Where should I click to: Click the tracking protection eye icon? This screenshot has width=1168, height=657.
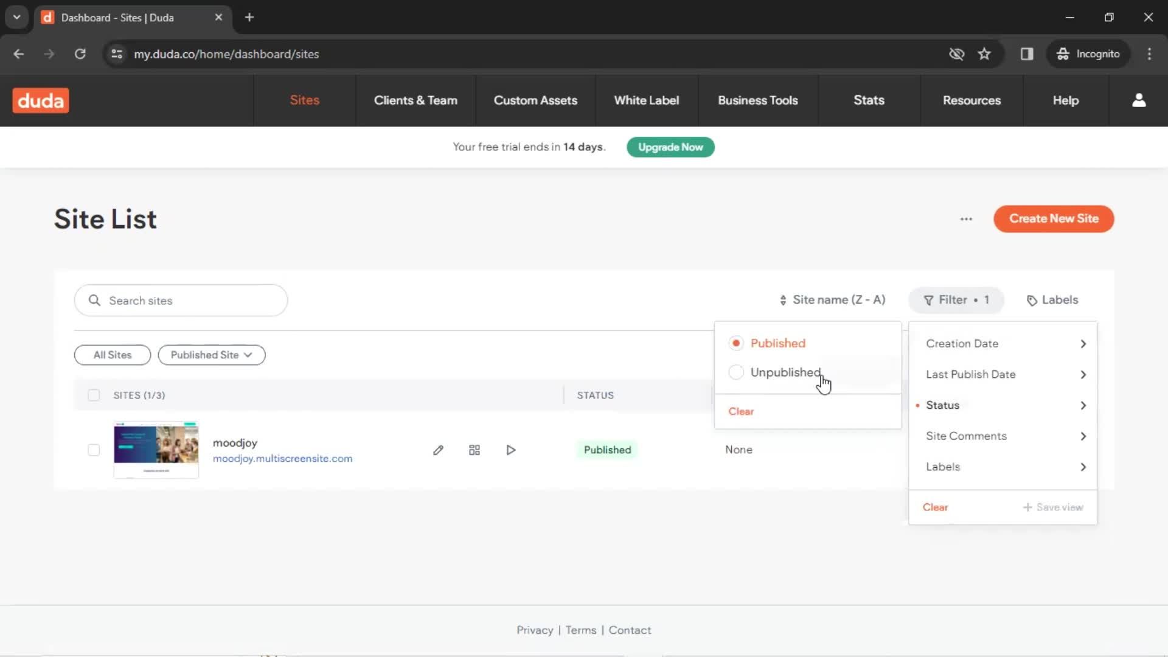(956, 54)
